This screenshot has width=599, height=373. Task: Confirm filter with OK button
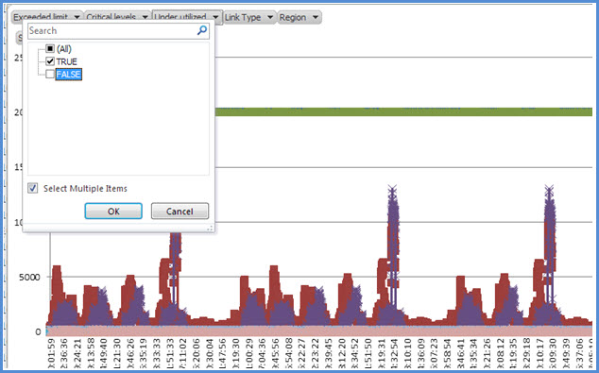pyautogui.click(x=113, y=212)
